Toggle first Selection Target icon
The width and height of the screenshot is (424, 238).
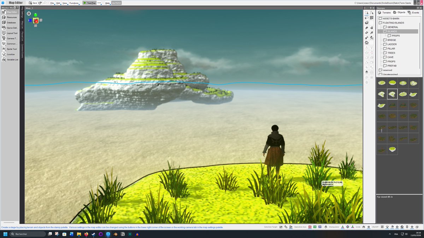[281, 227]
